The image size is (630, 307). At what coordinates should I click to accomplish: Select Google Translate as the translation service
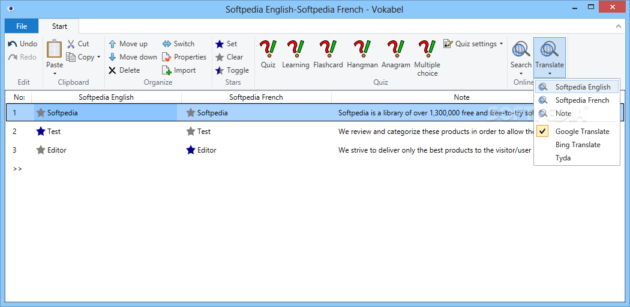(577, 132)
